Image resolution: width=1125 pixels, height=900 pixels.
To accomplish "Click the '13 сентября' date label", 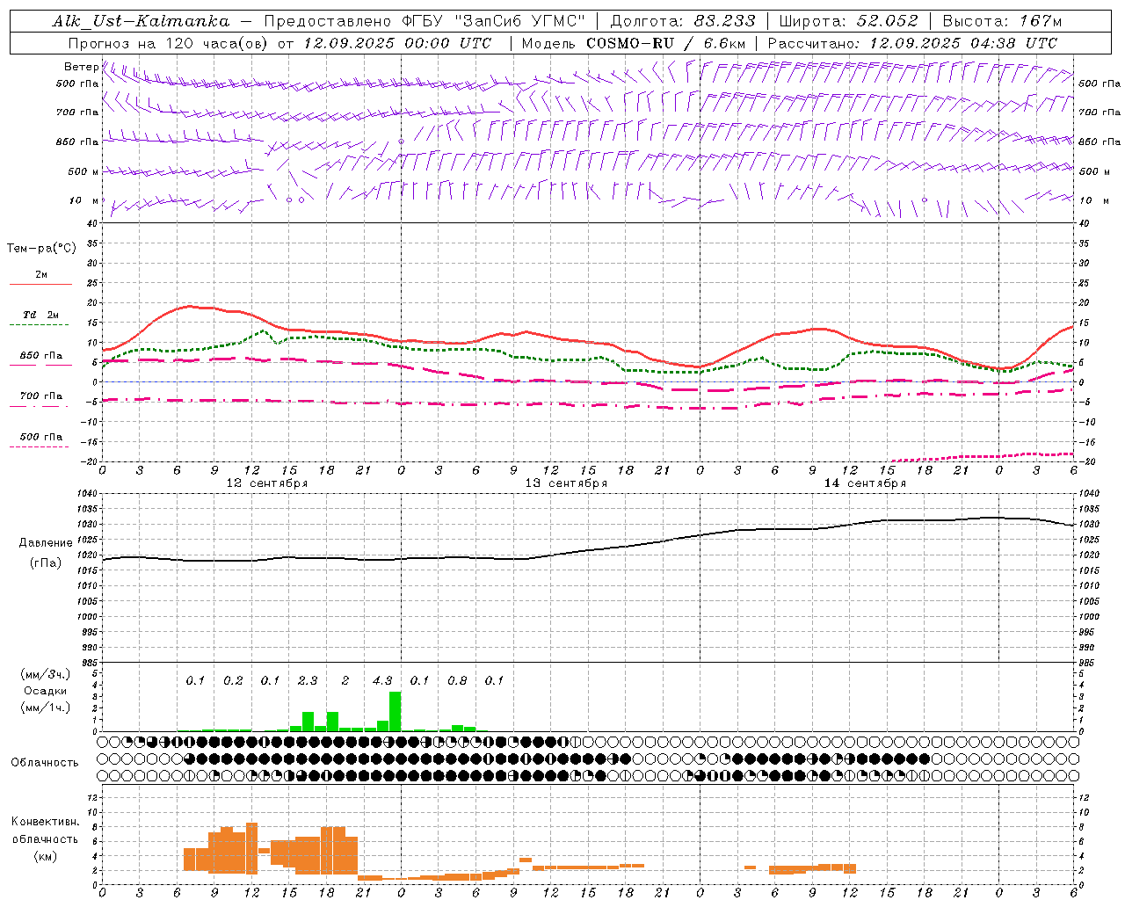I will tap(566, 483).
